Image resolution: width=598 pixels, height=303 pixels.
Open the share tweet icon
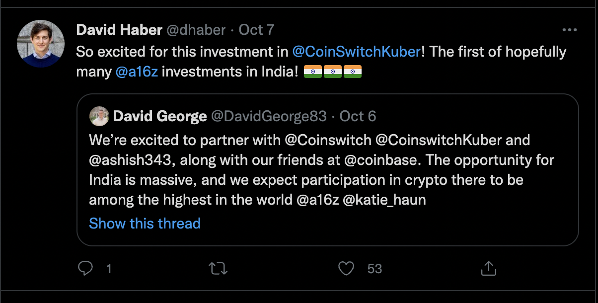[489, 269]
